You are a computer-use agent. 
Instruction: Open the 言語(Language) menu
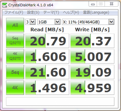coord(96,12)
